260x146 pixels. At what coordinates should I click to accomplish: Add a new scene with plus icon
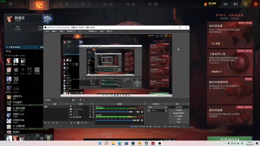click(x=45, y=123)
